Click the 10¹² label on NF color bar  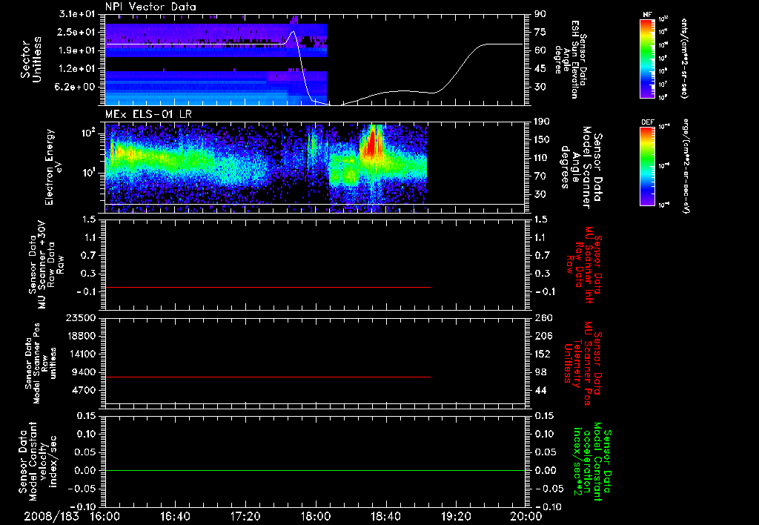(x=663, y=19)
